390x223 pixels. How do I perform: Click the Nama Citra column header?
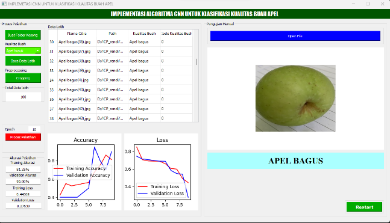77,34
